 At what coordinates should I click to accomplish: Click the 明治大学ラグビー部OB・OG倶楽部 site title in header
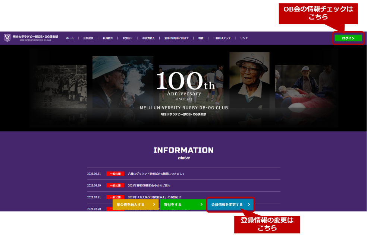coord(35,37)
